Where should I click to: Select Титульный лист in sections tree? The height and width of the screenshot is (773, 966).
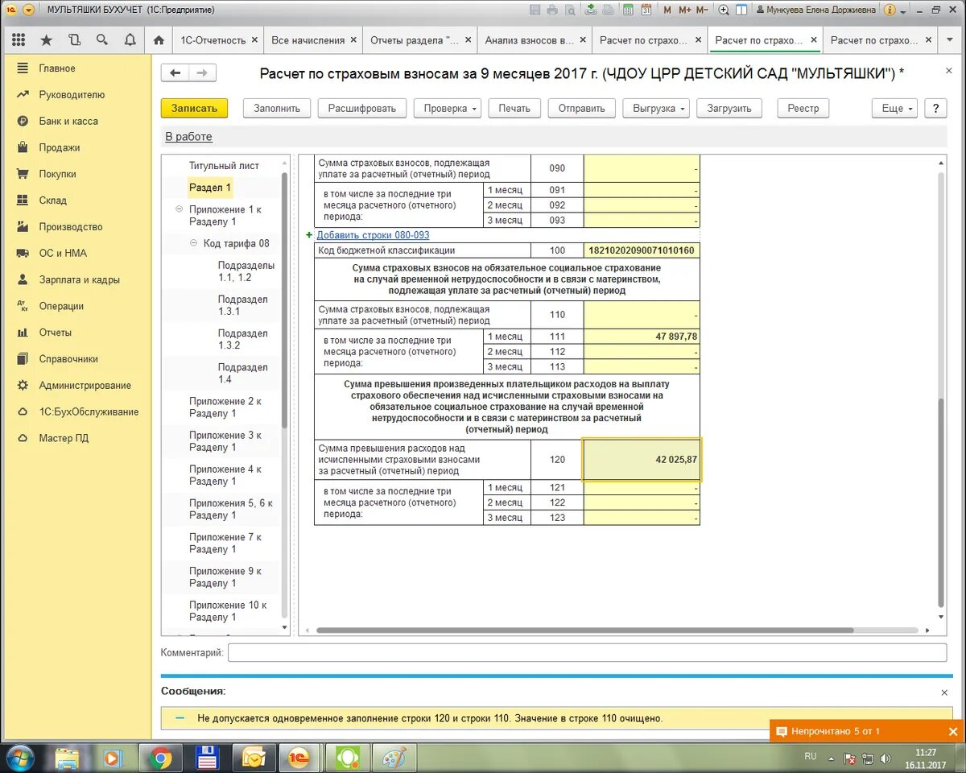pyautogui.click(x=224, y=165)
